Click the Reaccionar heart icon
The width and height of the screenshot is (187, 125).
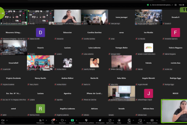62,121
